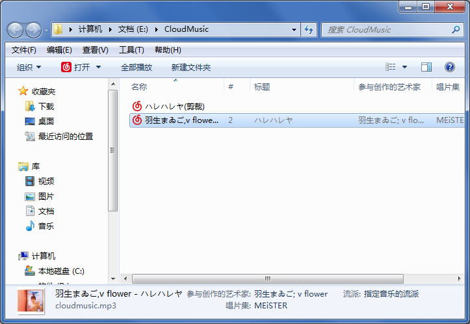The height and width of the screenshot is (324, 470).
Task: Open dropdown arrow next to 打开 button
Action: coord(99,67)
